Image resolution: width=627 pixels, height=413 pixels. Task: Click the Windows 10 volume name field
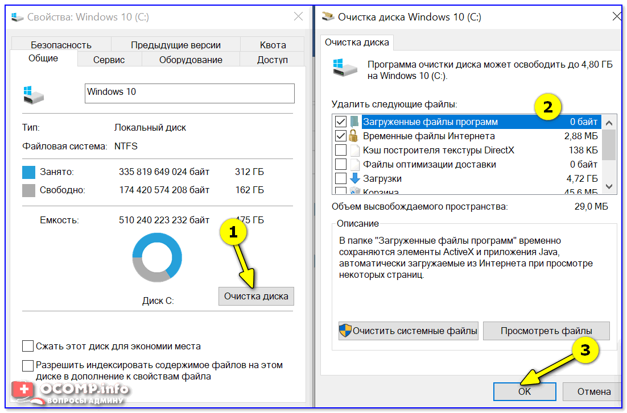[x=189, y=93]
